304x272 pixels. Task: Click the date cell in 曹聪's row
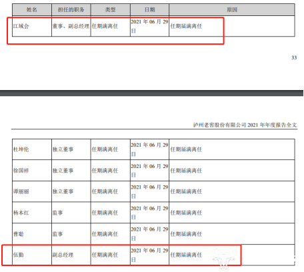(149, 234)
